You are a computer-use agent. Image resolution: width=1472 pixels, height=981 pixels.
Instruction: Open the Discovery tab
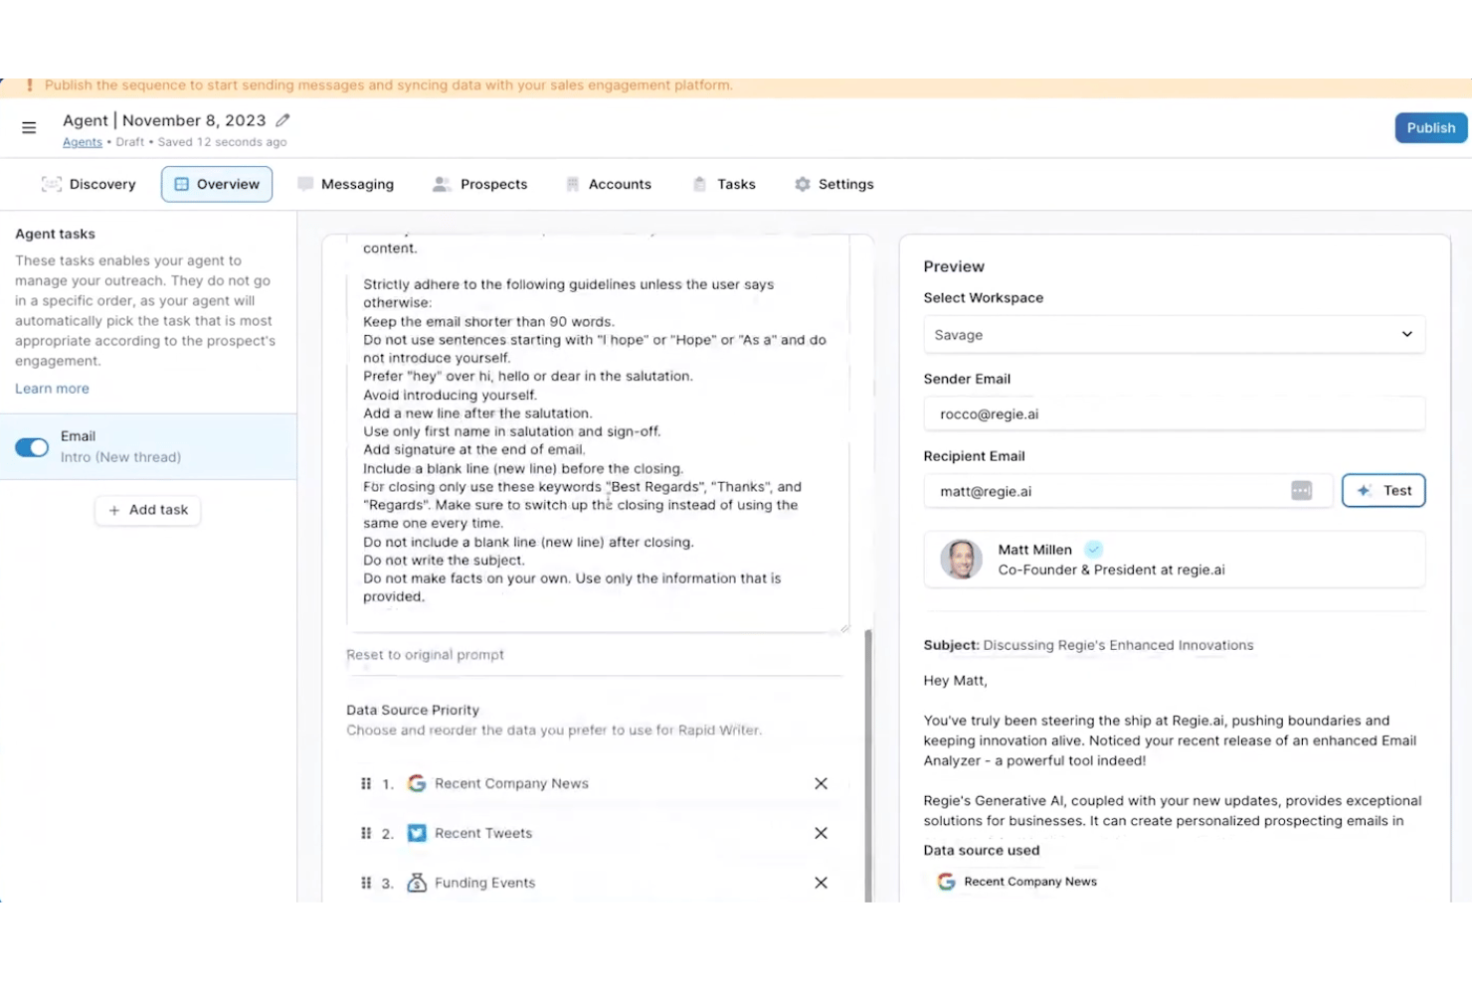pos(89,184)
